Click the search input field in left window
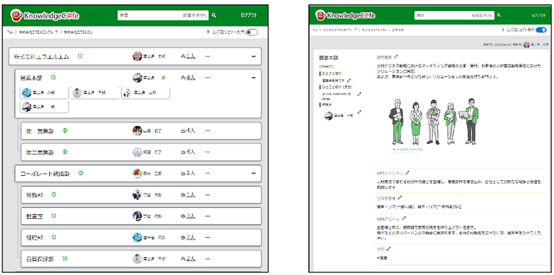This screenshot has width=554, height=275. click(x=163, y=15)
